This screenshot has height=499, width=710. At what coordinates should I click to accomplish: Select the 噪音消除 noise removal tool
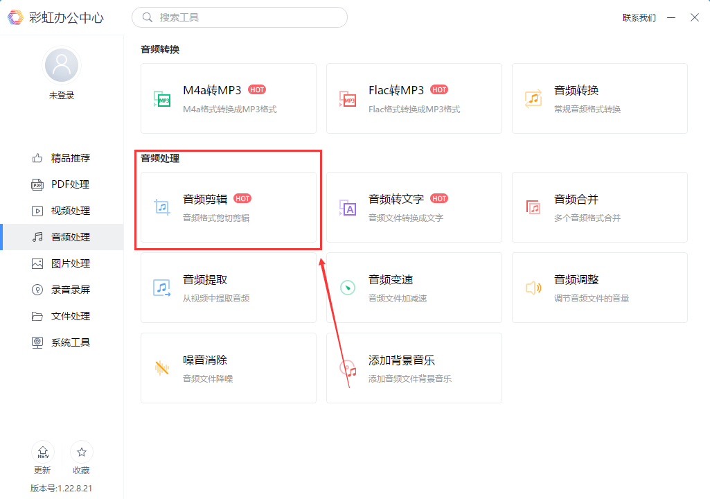pos(228,368)
